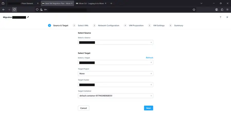Viewport: 231px width, 122px height.
Task: Click the Select Target heading
Action: pos(84,53)
